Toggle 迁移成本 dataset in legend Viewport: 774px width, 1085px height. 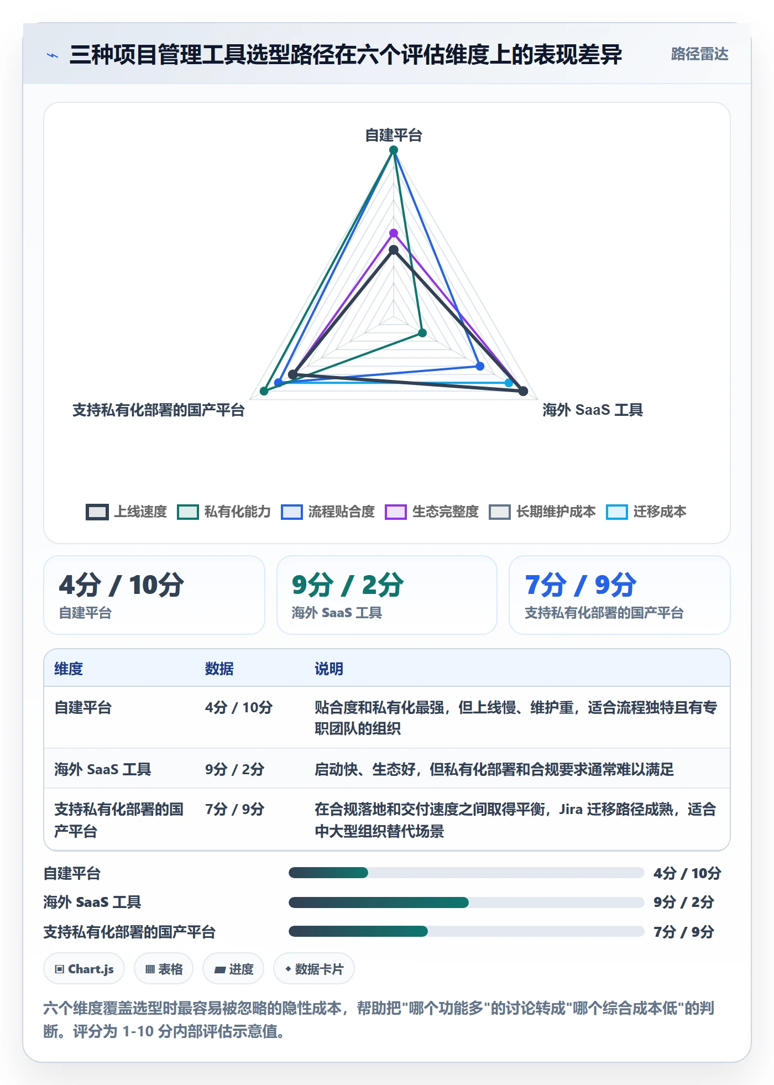click(x=646, y=512)
